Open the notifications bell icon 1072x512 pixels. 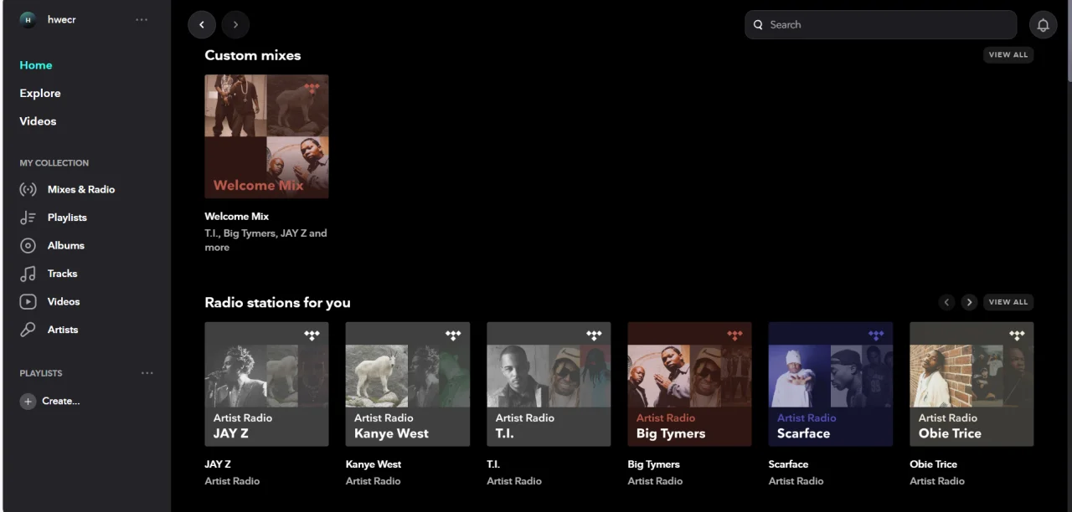(1043, 25)
